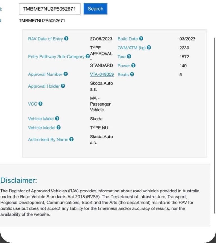The image size is (216, 243).
Task: Click the Build Date help icon
Action: coord(141,38)
